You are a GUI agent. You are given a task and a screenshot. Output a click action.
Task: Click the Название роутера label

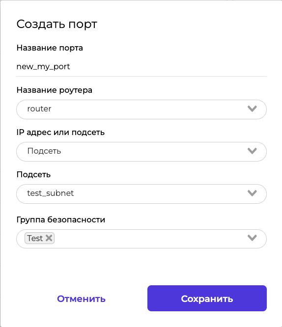pos(54,90)
